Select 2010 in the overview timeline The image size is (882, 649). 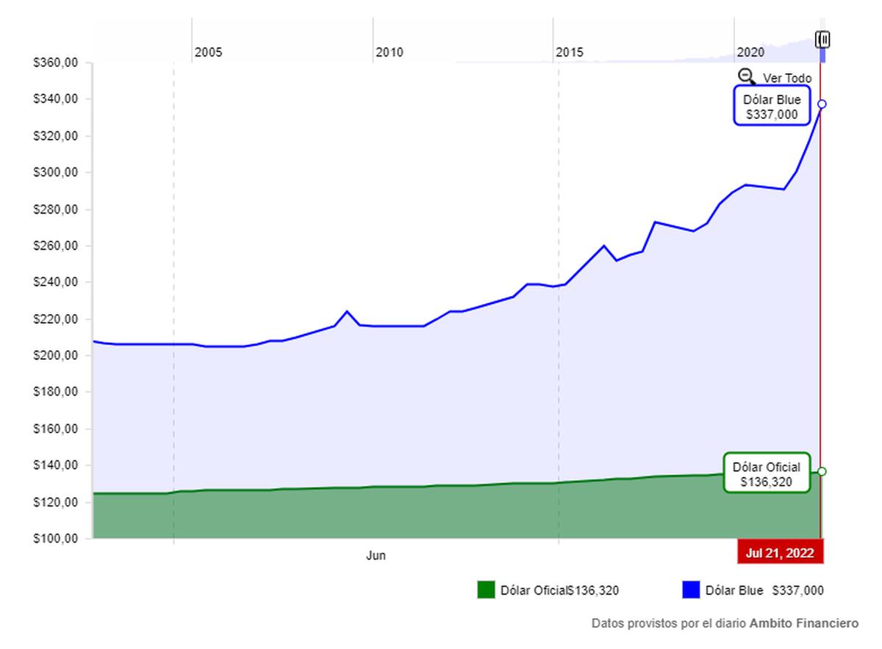pyautogui.click(x=389, y=52)
